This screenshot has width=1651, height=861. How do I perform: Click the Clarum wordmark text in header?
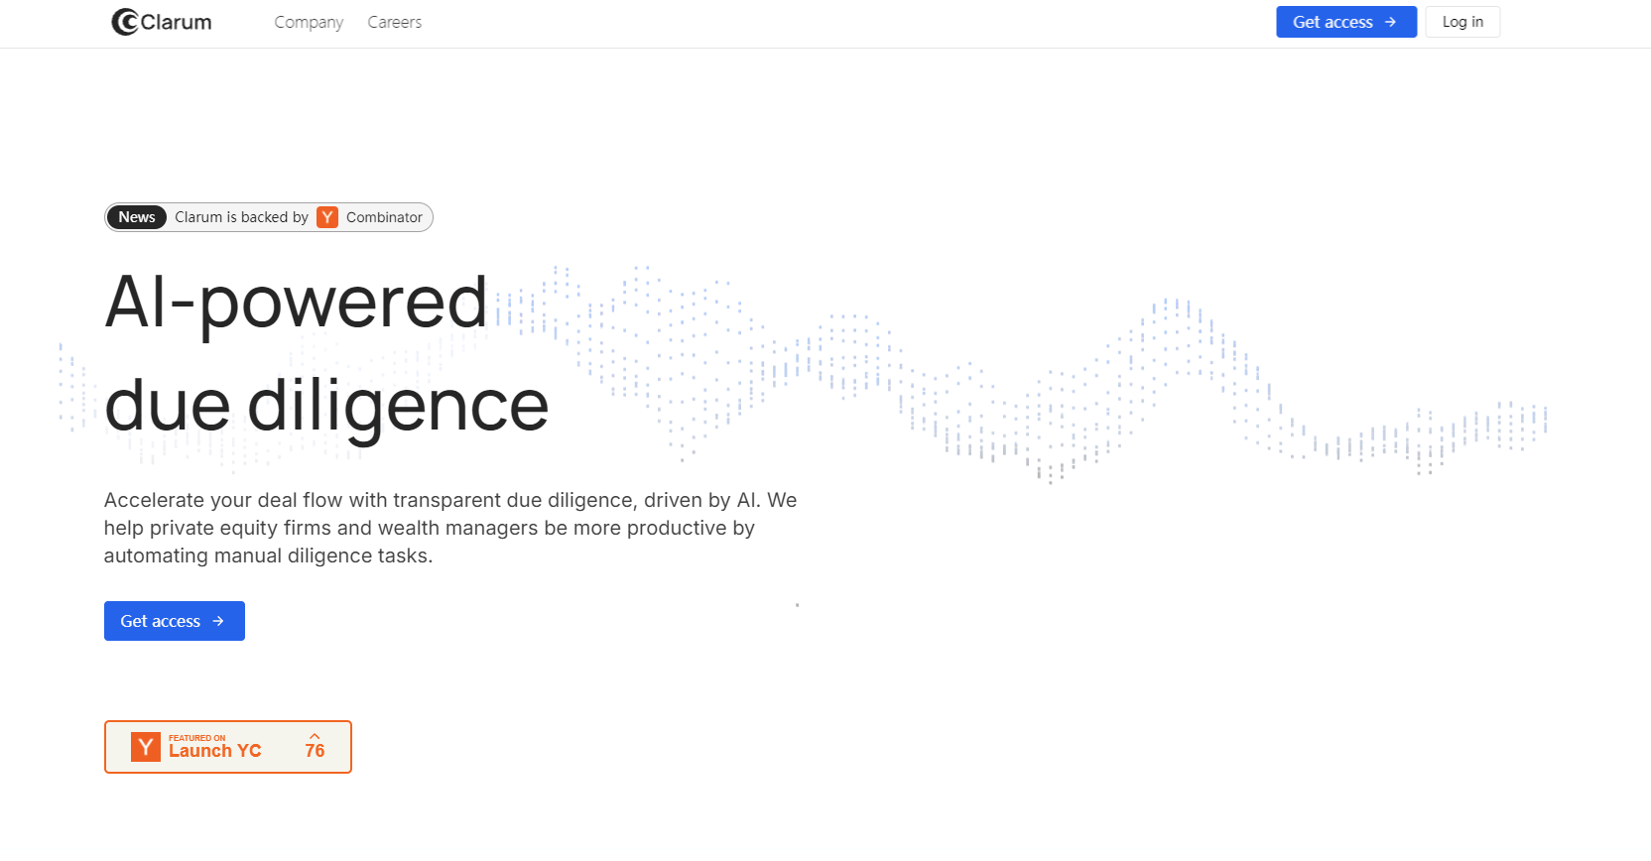tap(177, 22)
